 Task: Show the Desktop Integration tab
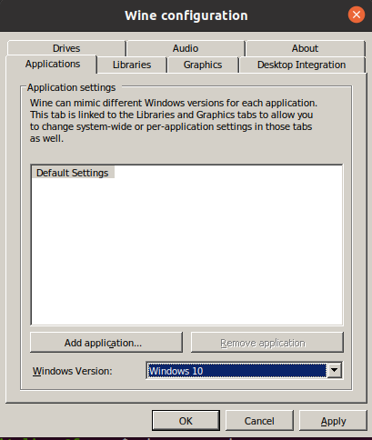302,65
